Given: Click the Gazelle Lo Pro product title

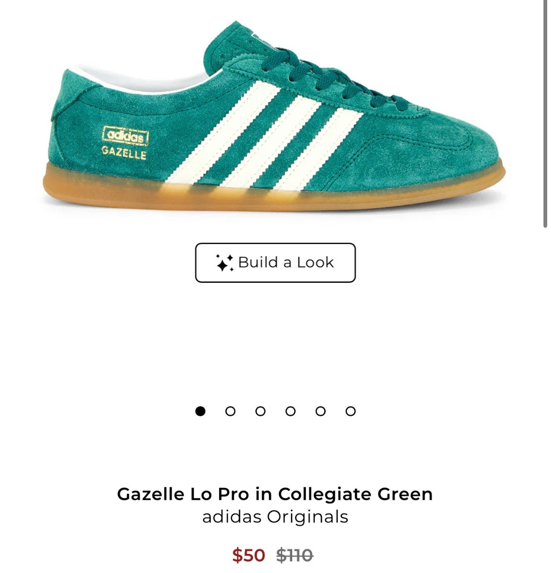Looking at the screenshot, I should (275, 494).
